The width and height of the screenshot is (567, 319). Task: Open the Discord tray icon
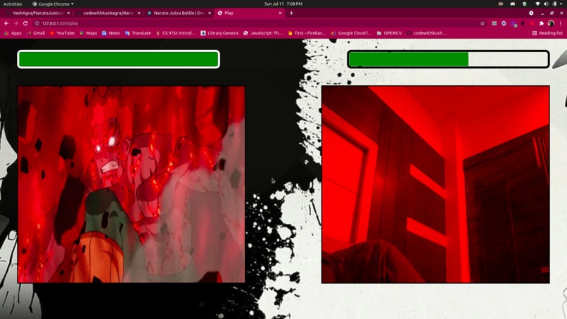click(513, 4)
